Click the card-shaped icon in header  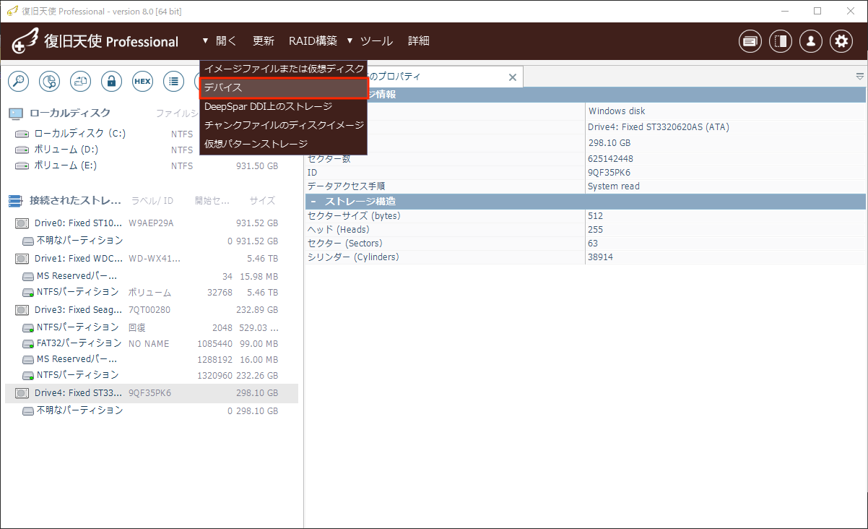(750, 41)
